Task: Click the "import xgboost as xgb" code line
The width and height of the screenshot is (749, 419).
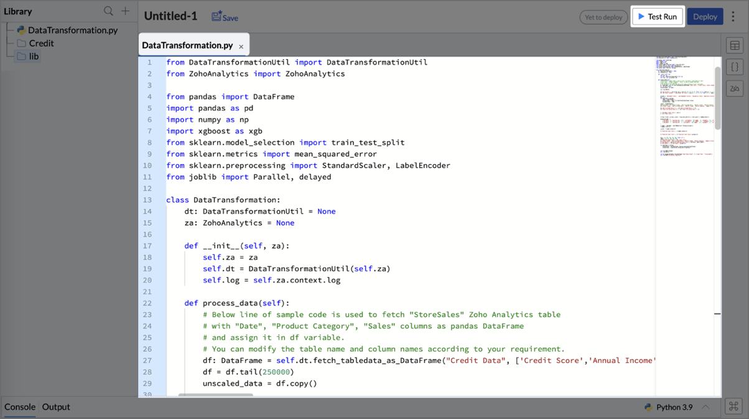Action: tap(214, 131)
